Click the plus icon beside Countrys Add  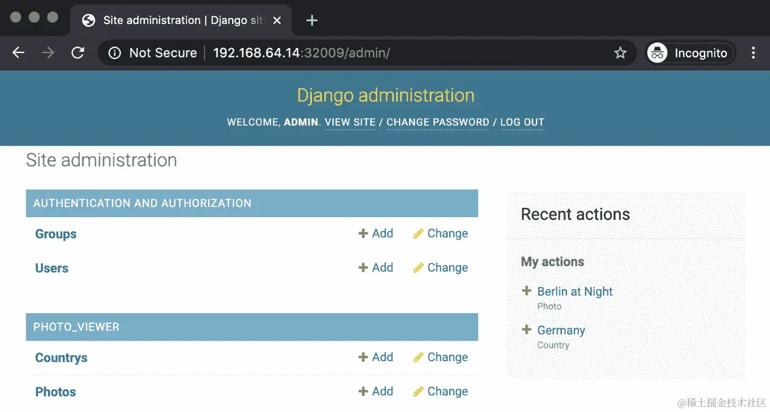point(363,357)
